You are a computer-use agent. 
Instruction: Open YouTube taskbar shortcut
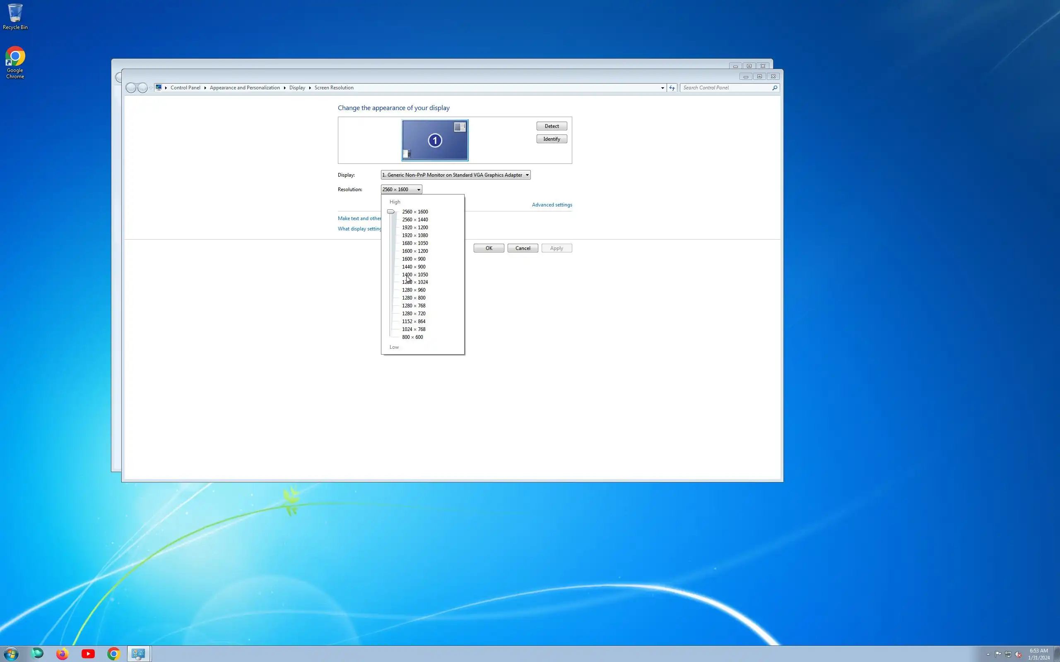point(88,654)
